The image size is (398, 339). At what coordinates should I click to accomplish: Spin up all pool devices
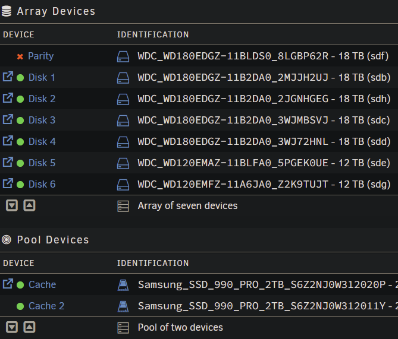[29, 327]
